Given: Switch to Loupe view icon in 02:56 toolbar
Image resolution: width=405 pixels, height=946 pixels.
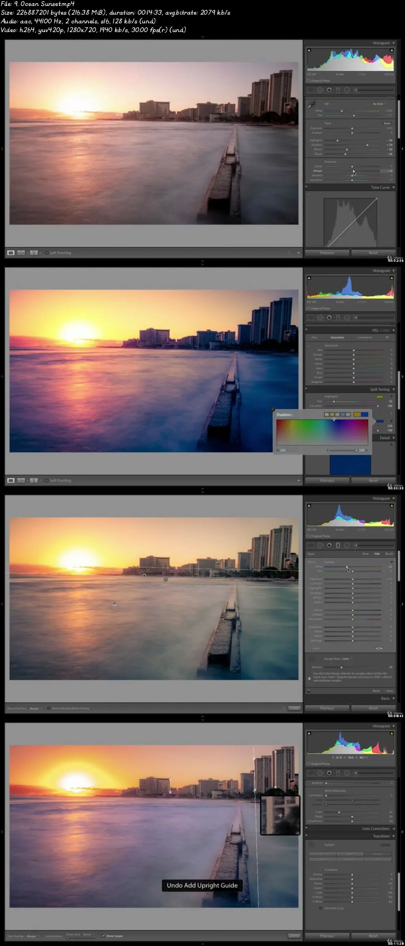Looking at the screenshot, I should pos(11,253).
